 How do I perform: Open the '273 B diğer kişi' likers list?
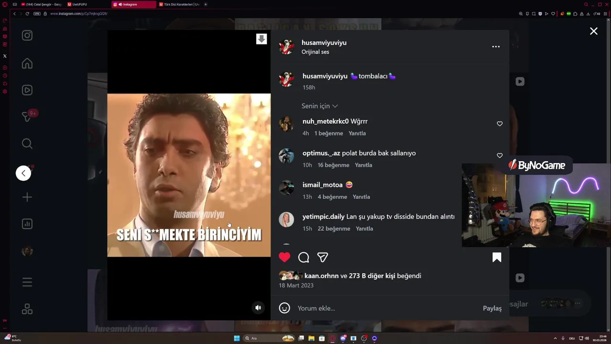(372, 276)
